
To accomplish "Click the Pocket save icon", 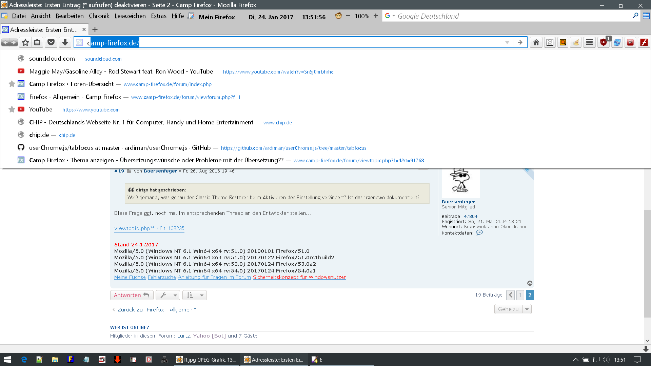I will coord(51,42).
